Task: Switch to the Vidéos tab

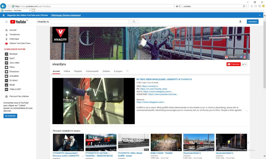Action: point(67,71)
